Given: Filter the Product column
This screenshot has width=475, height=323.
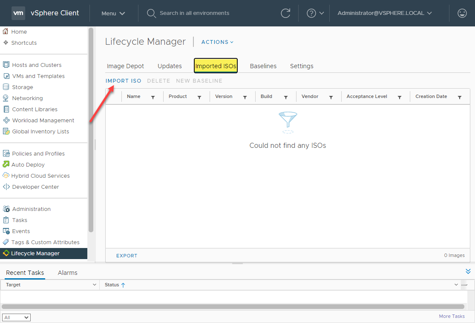Looking at the screenshot, I should pos(199,97).
